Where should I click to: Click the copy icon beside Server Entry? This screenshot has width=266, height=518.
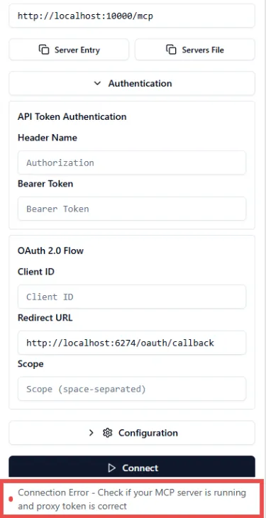coord(44,50)
